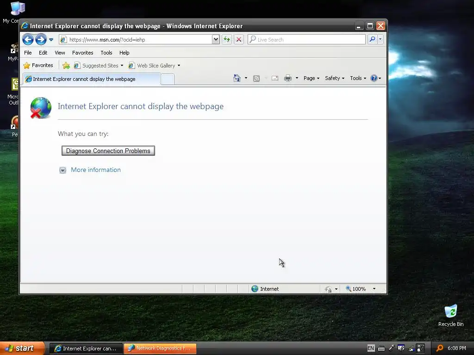Click the msn.com address bar
Image resolution: width=474 pixels, height=355 pixels.
click(136, 40)
